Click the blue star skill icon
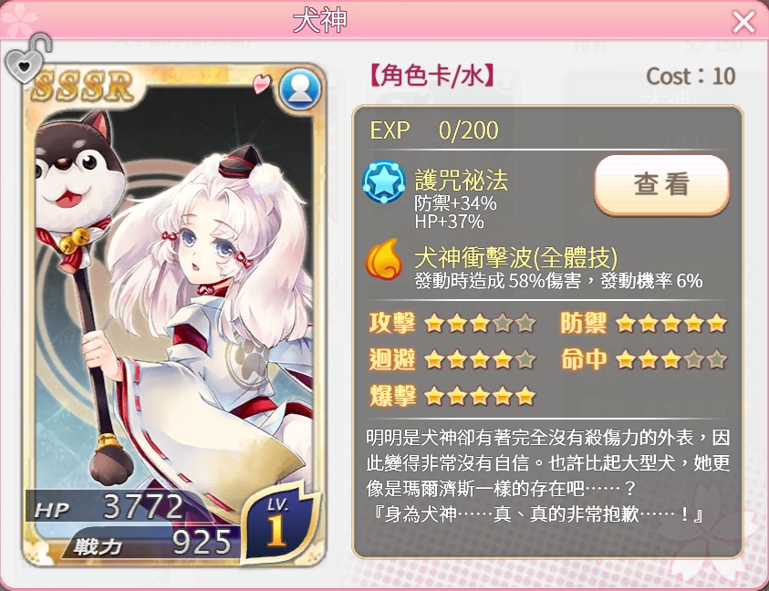This screenshot has width=769, height=591. tap(384, 182)
